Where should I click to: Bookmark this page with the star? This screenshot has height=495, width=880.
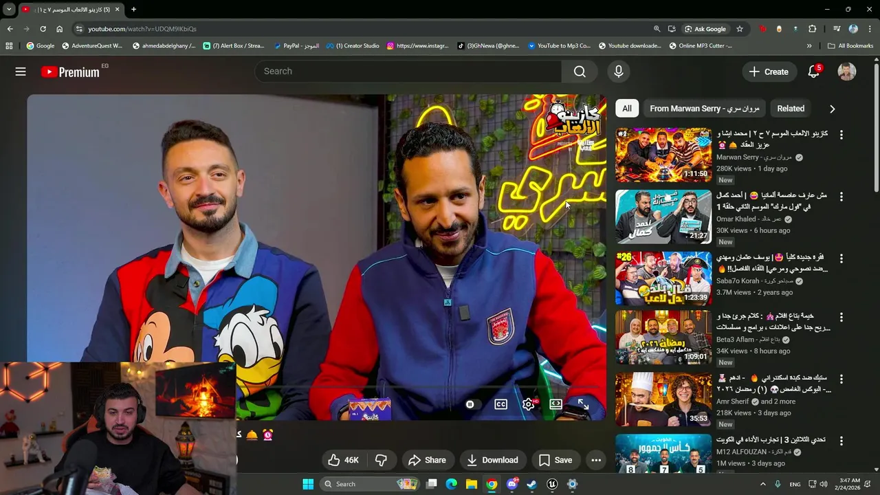point(740,29)
